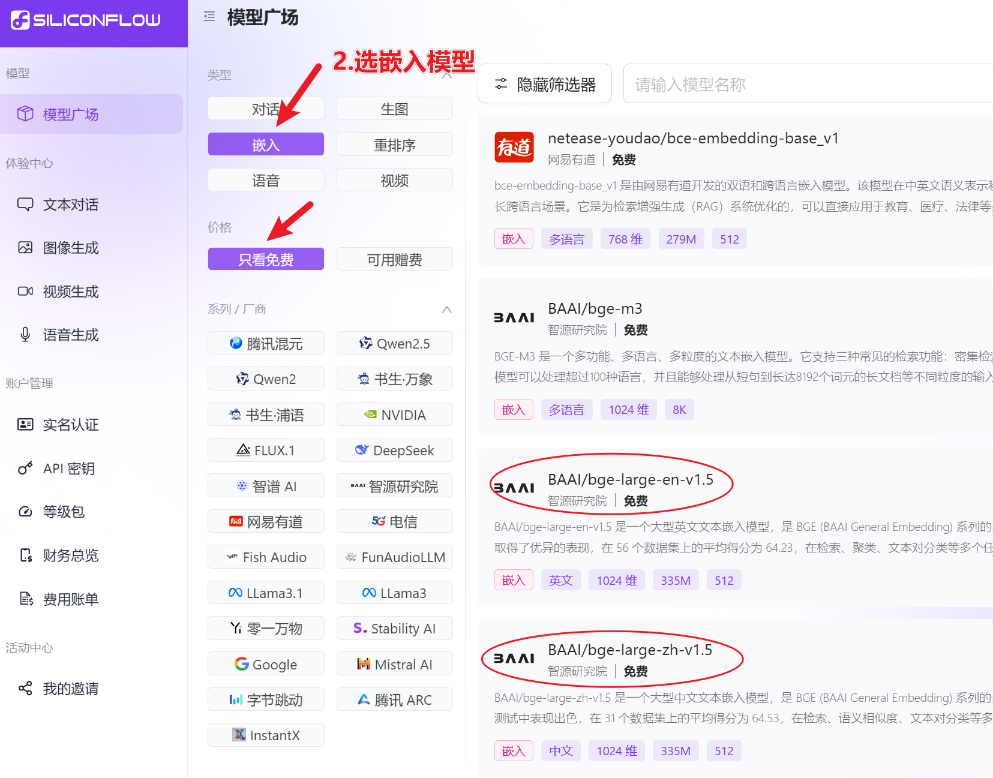Click the 等级包 gauge icon
The width and height of the screenshot is (993, 778).
(25, 512)
